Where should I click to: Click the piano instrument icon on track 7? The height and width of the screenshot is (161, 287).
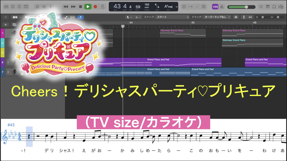coord(14,72)
